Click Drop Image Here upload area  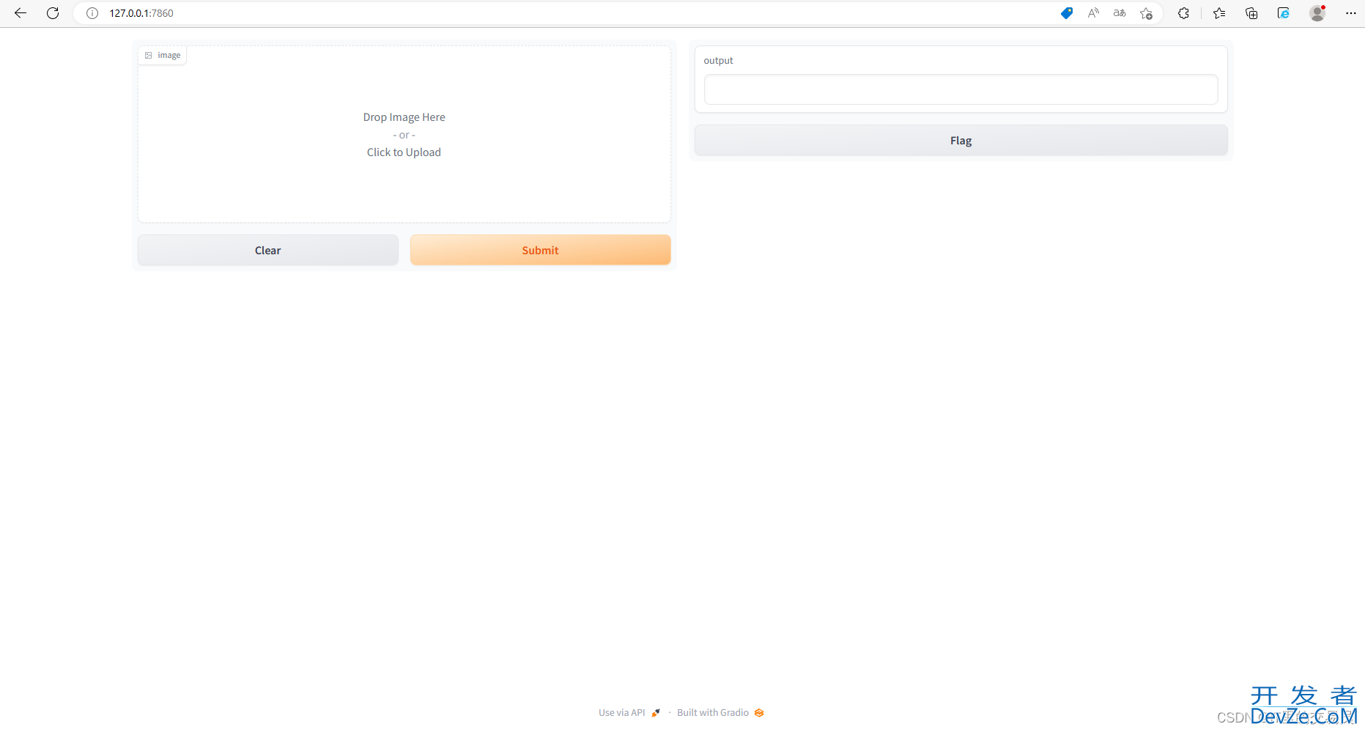[x=404, y=135]
